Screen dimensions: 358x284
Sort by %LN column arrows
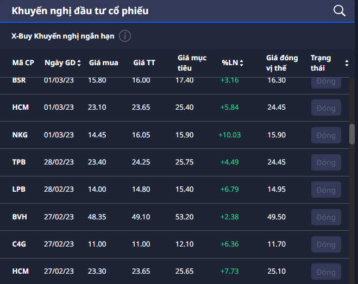pos(241,63)
